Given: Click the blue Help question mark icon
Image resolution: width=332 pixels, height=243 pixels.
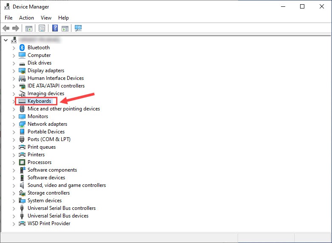Looking at the screenshot, I should pyautogui.click(x=55, y=28).
